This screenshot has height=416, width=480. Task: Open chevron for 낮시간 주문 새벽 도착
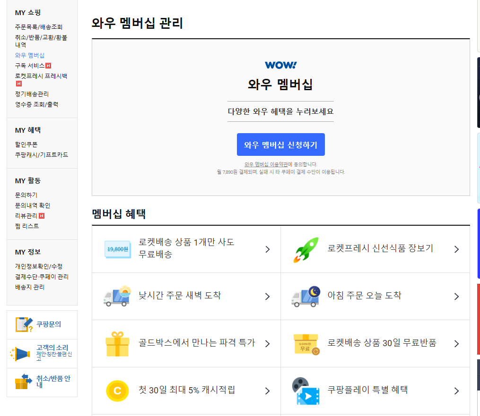[268, 297]
